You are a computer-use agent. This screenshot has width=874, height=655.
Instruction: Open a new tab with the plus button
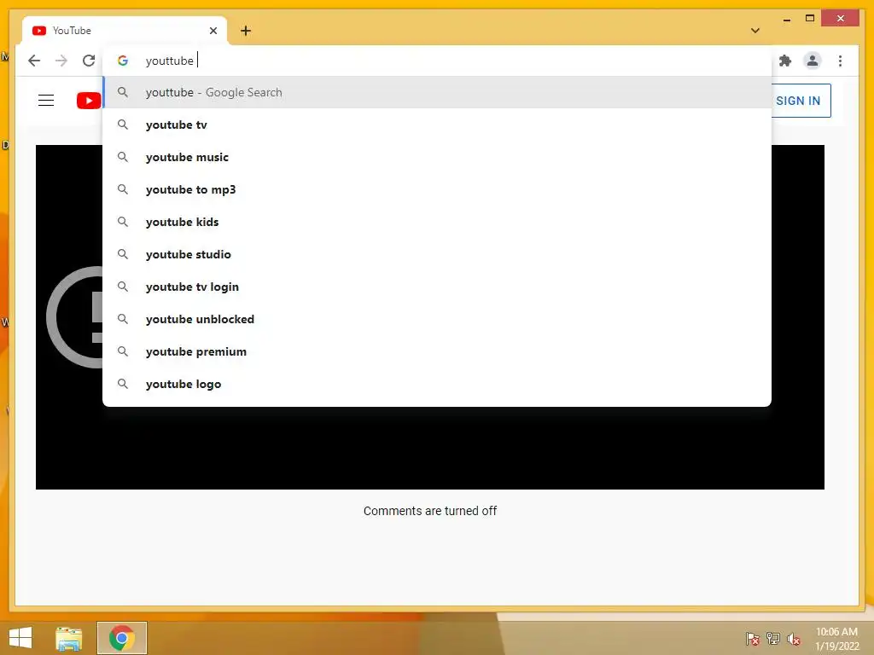[x=246, y=31]
